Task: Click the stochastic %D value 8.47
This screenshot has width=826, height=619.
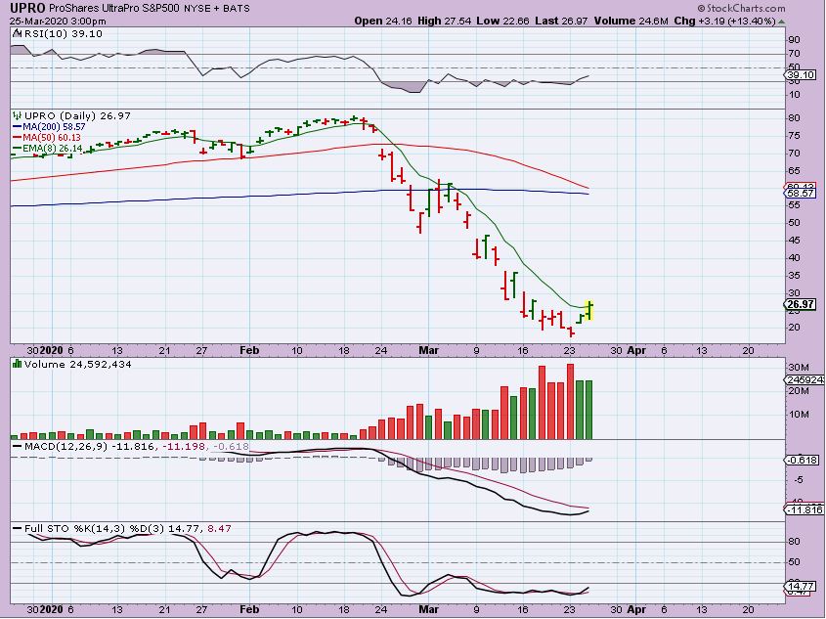Action: pos(219,528)
